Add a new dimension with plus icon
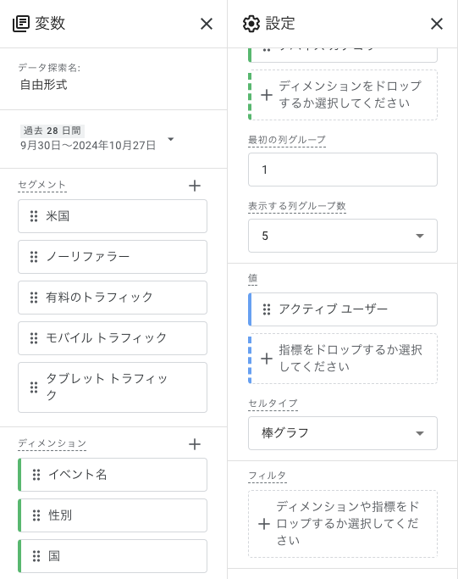This screenshot has width=458, height=579. coord(195,444)
